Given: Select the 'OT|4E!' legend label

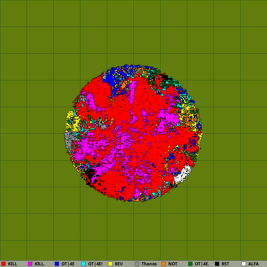Looking at the screenshot, I should [x=95, y=264].
